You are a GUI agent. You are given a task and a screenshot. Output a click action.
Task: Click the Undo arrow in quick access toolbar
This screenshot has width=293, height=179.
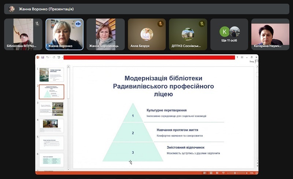click(x=47, y=57)
